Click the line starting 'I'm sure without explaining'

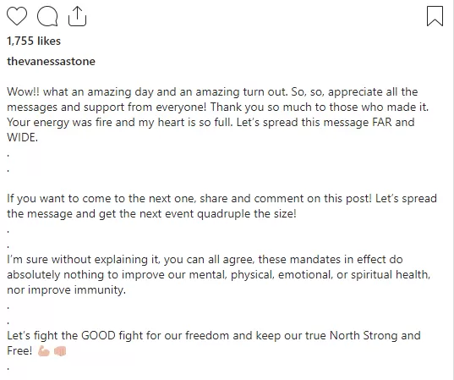205,260
